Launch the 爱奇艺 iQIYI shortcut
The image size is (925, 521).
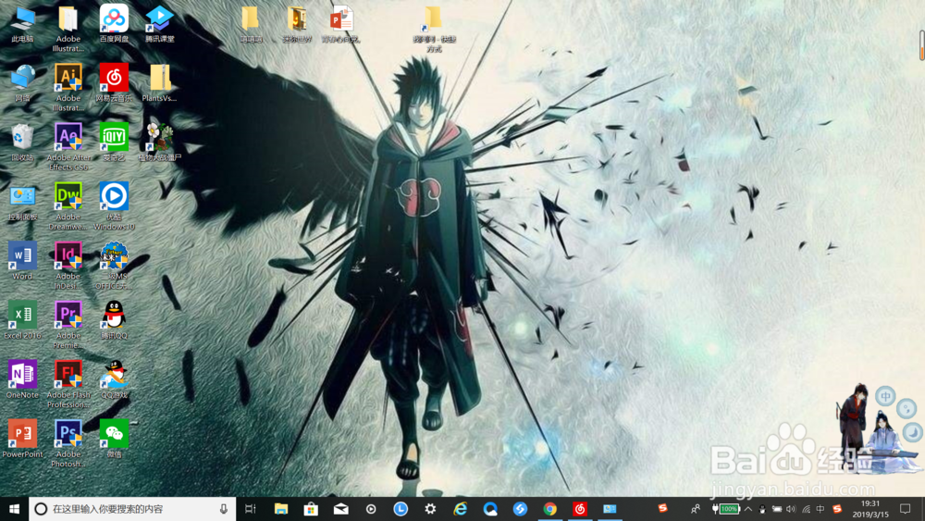tap(114, 143)
